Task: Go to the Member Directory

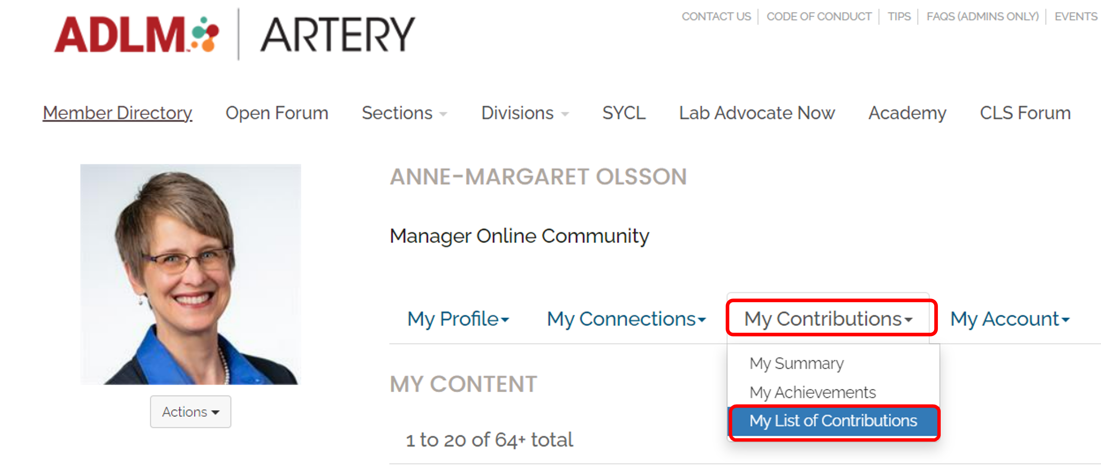Action: coord(117,113)
